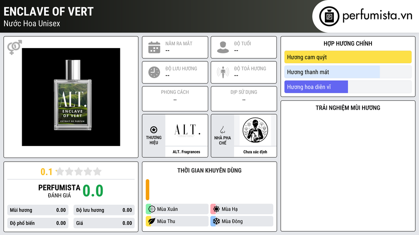
Task: Select the Mùa Hạ season label
Action: coord(230,209)
